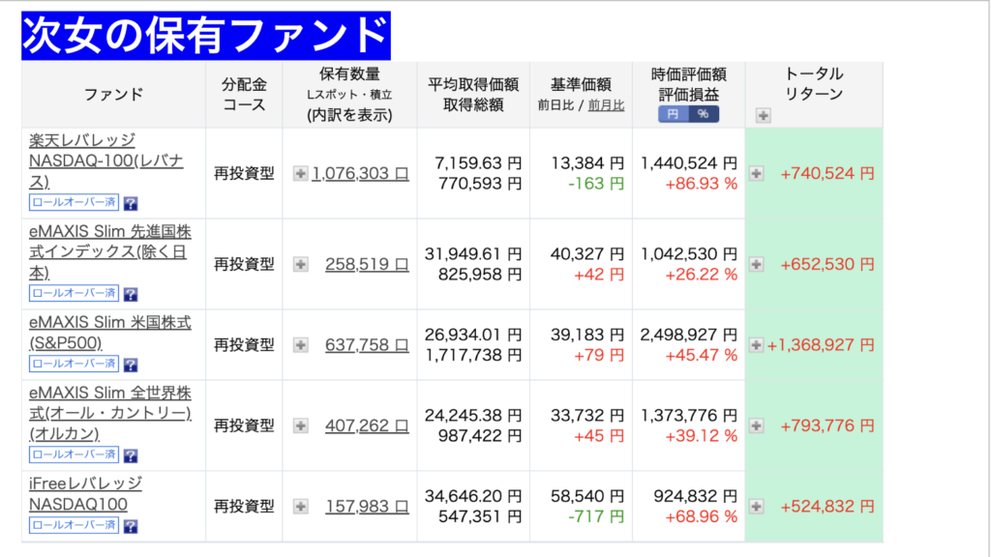The height and width of the screenshot is (557, 991).
Task: Switch valuation display to %
Action: click(703, 114)
